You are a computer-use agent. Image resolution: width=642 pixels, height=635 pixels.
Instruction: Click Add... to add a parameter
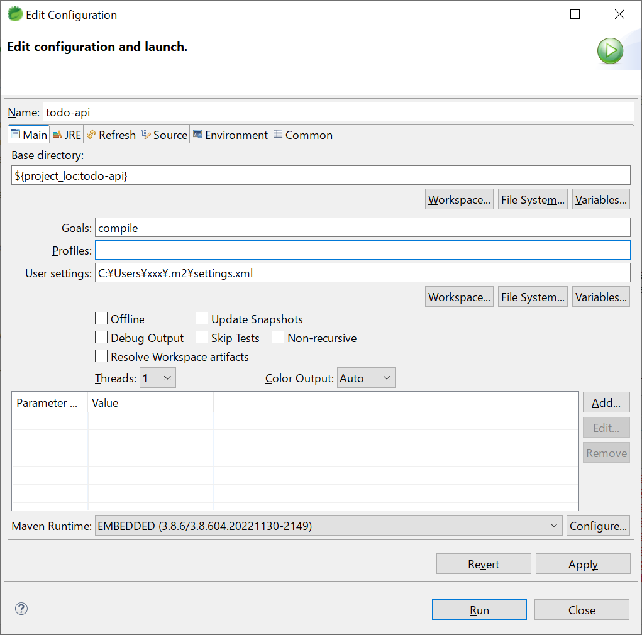pyautogui.click(x=606, y=402)
